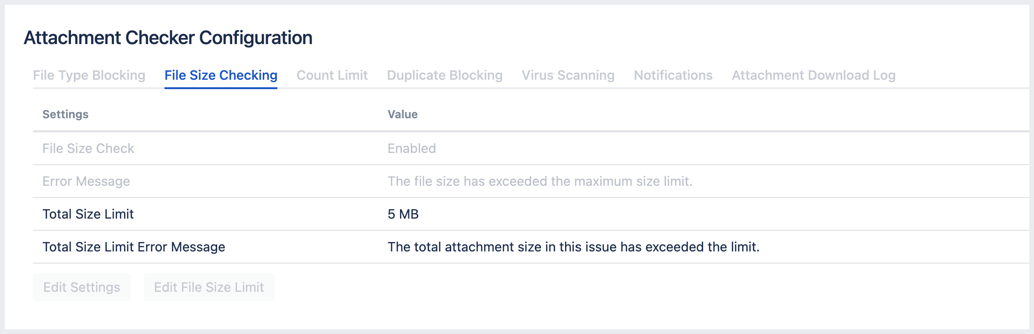The width and height of the screenshot is (1034, 334).
Task: Select the File Size Checking tab
Action: 221,76
